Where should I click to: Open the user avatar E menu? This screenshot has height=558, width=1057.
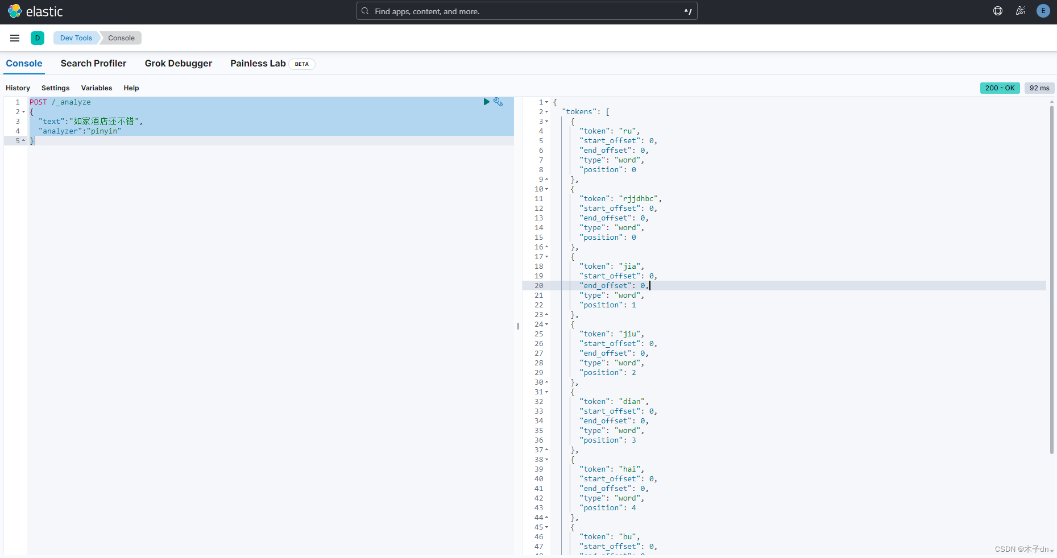point(1043,11)
